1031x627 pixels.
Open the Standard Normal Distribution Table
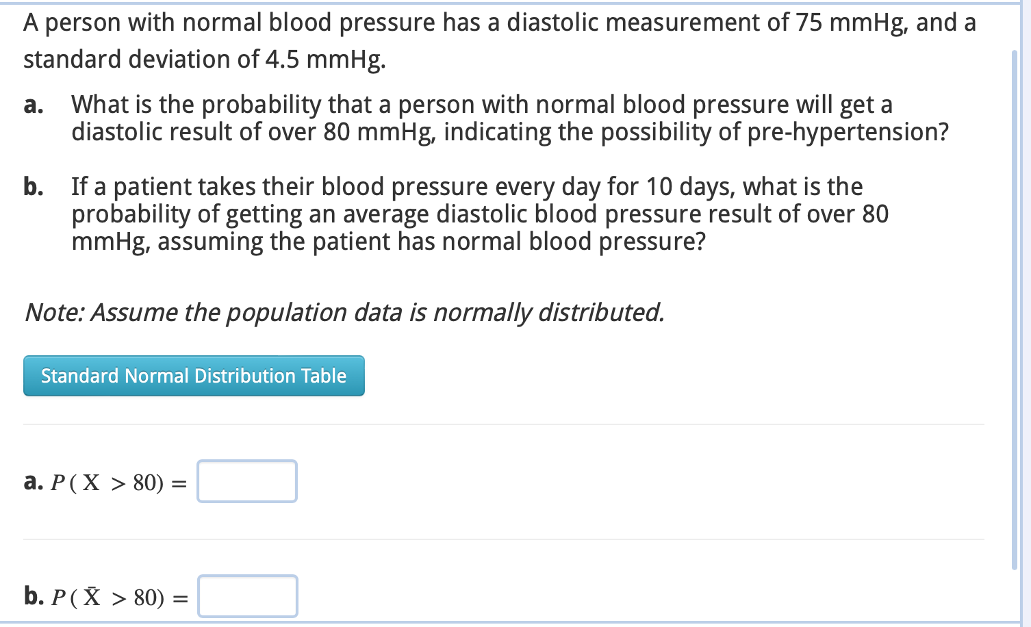(194, 376)
